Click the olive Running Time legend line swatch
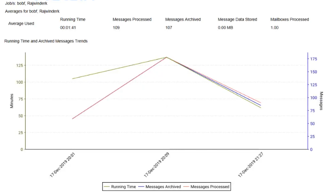This screenshot has width=327, height=194. [107, 187]
